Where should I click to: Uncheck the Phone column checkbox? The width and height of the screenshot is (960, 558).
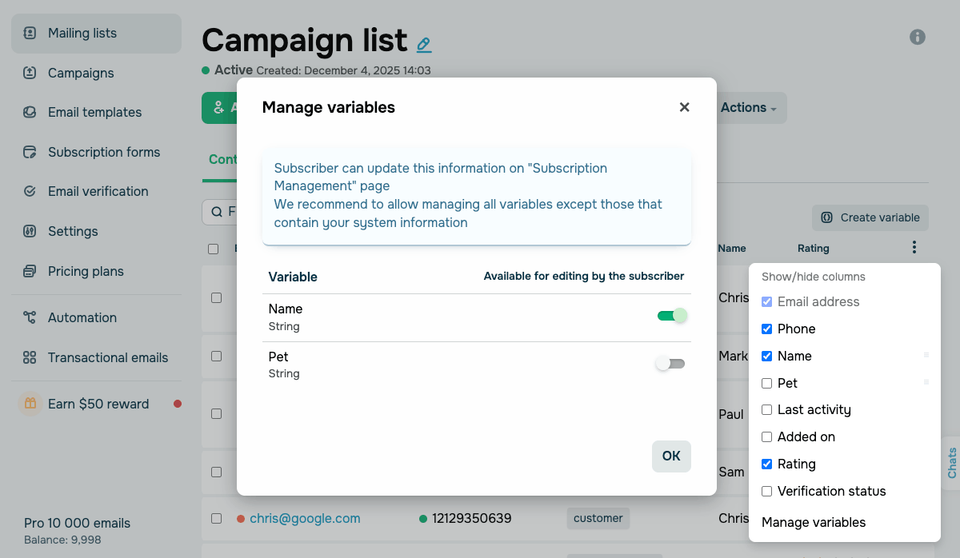767,329
